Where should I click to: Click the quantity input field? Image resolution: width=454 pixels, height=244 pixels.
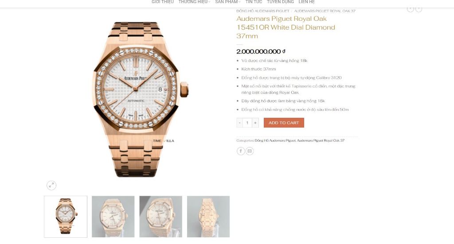(x=247, y=123)
